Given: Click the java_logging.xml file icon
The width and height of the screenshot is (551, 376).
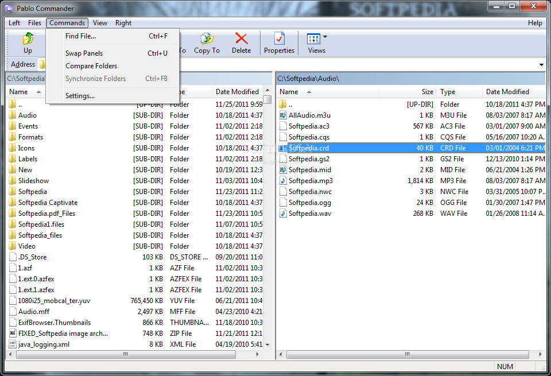Looking at the screenshot, I should [13, 344].
